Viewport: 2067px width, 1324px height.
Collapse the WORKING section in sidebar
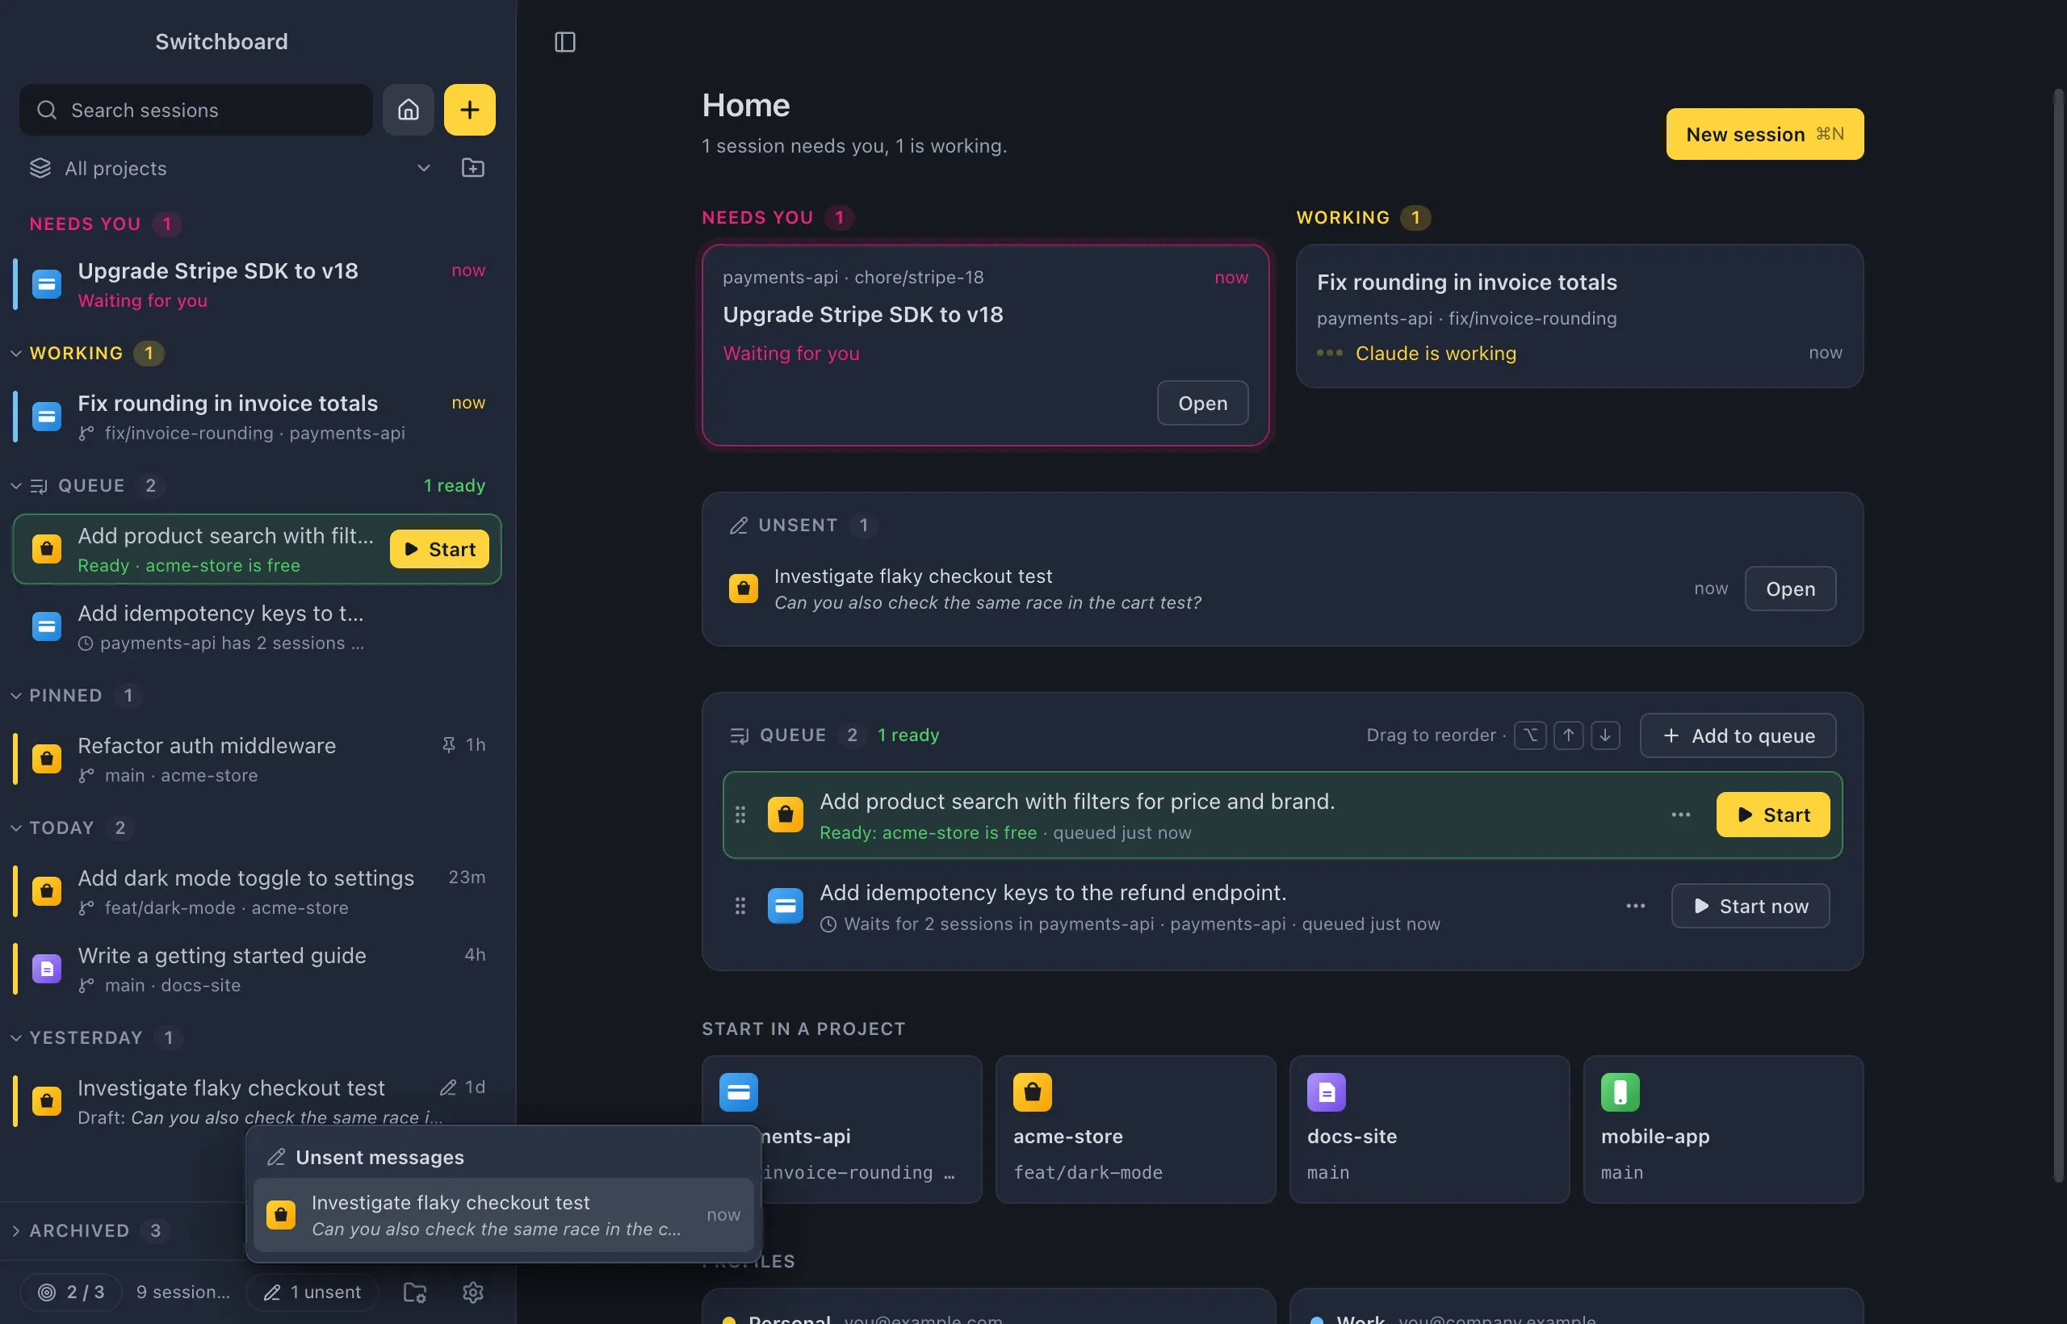[x=16, y=353]
